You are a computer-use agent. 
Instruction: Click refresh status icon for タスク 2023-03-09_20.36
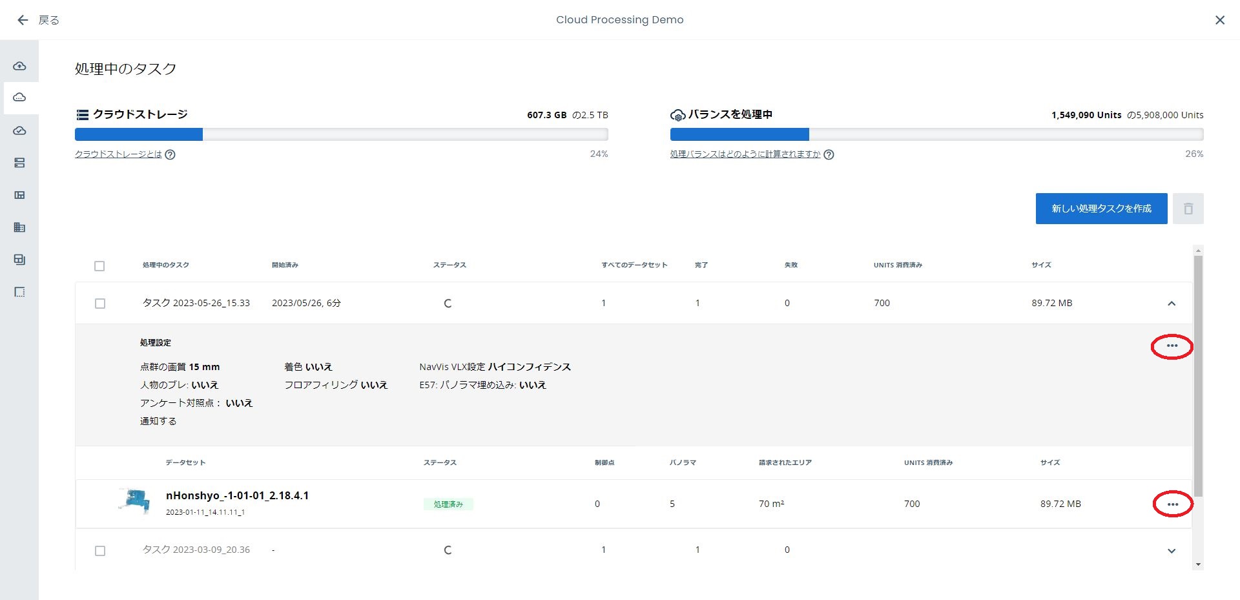448,550
